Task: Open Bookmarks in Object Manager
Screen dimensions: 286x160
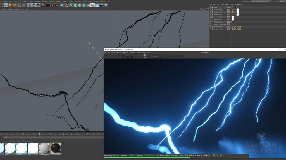Action: (239, 4)
